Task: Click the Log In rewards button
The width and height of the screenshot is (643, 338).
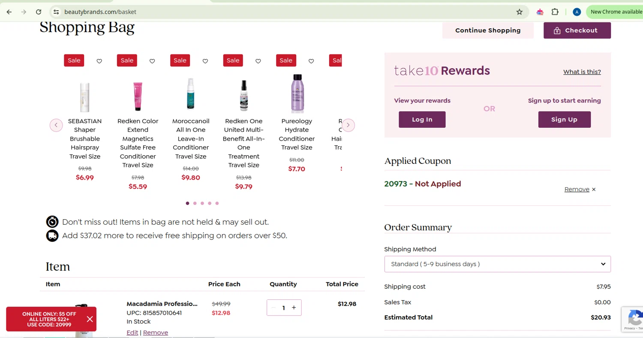Action: (422, 120)
